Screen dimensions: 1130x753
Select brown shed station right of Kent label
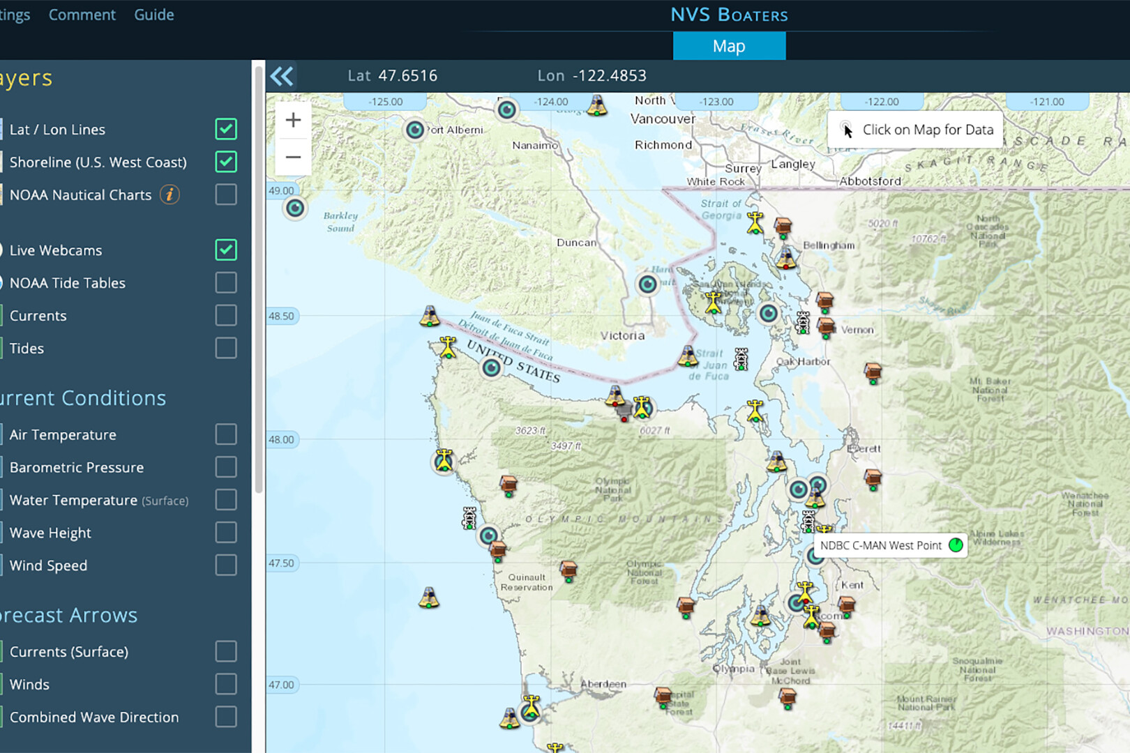click(x=846, y=606)
